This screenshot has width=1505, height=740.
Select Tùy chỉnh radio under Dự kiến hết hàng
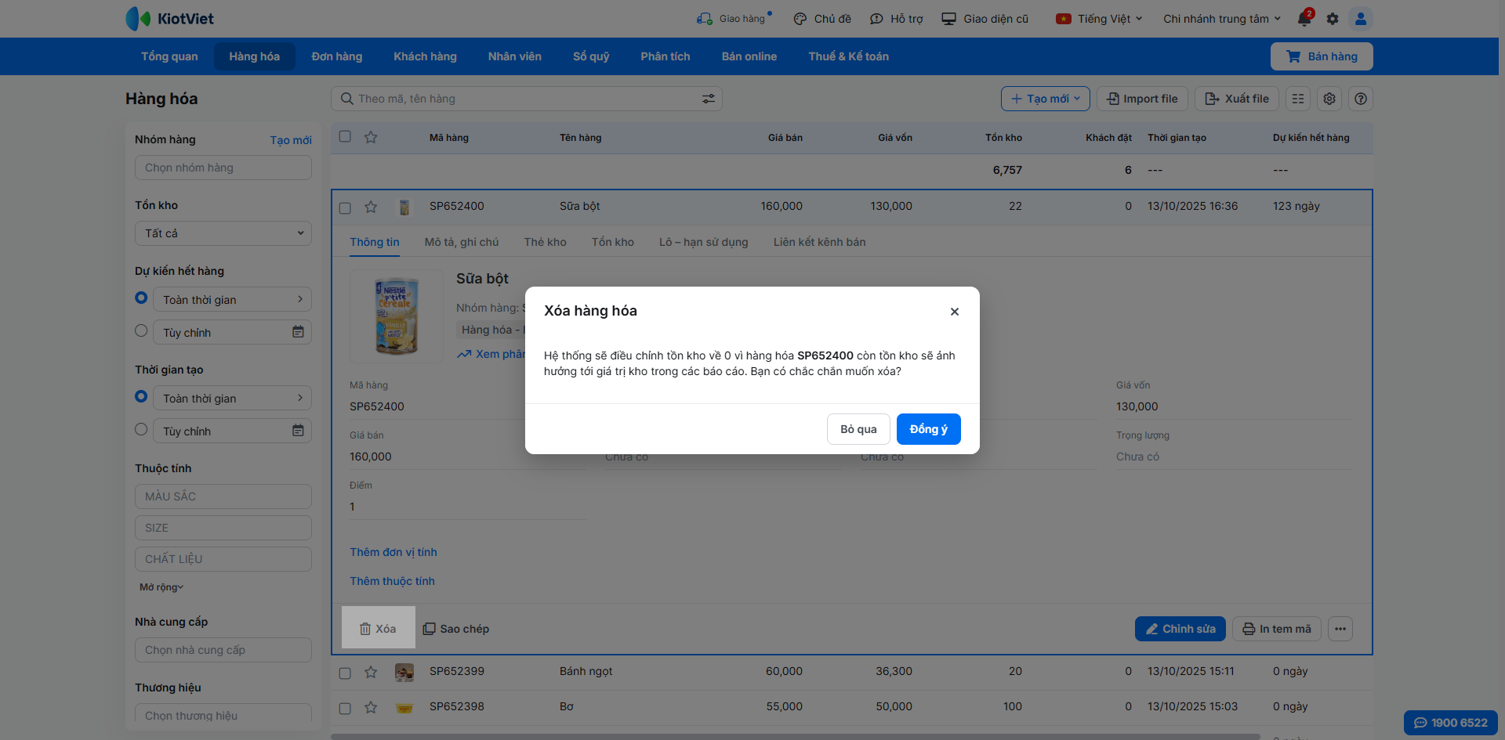141,330
